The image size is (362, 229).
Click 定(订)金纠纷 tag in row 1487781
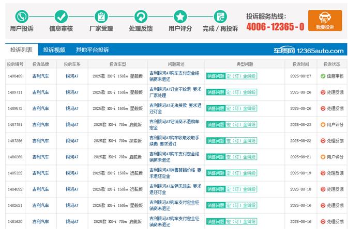coord(241,124)
